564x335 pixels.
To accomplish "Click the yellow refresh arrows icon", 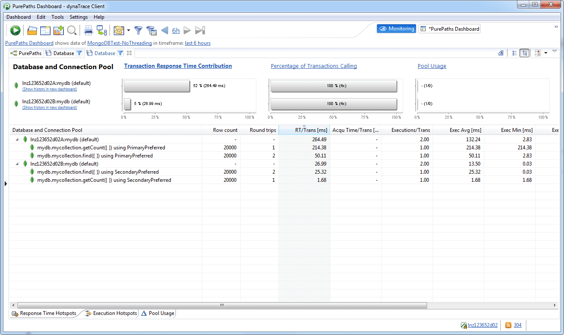I will [119, 30].
